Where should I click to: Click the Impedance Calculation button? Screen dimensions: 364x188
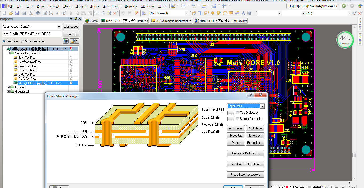(246, 164)
